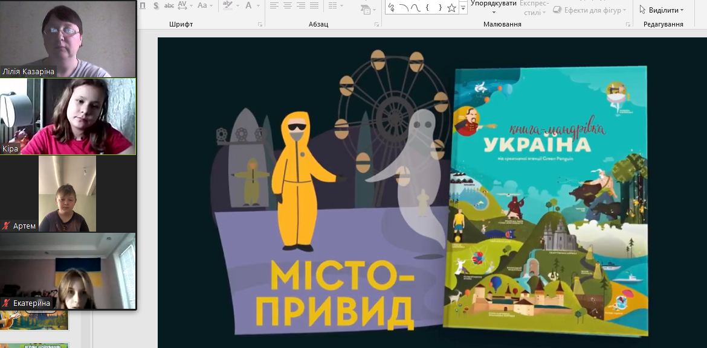Apply text shadow formatting

(x=156, y=5)
